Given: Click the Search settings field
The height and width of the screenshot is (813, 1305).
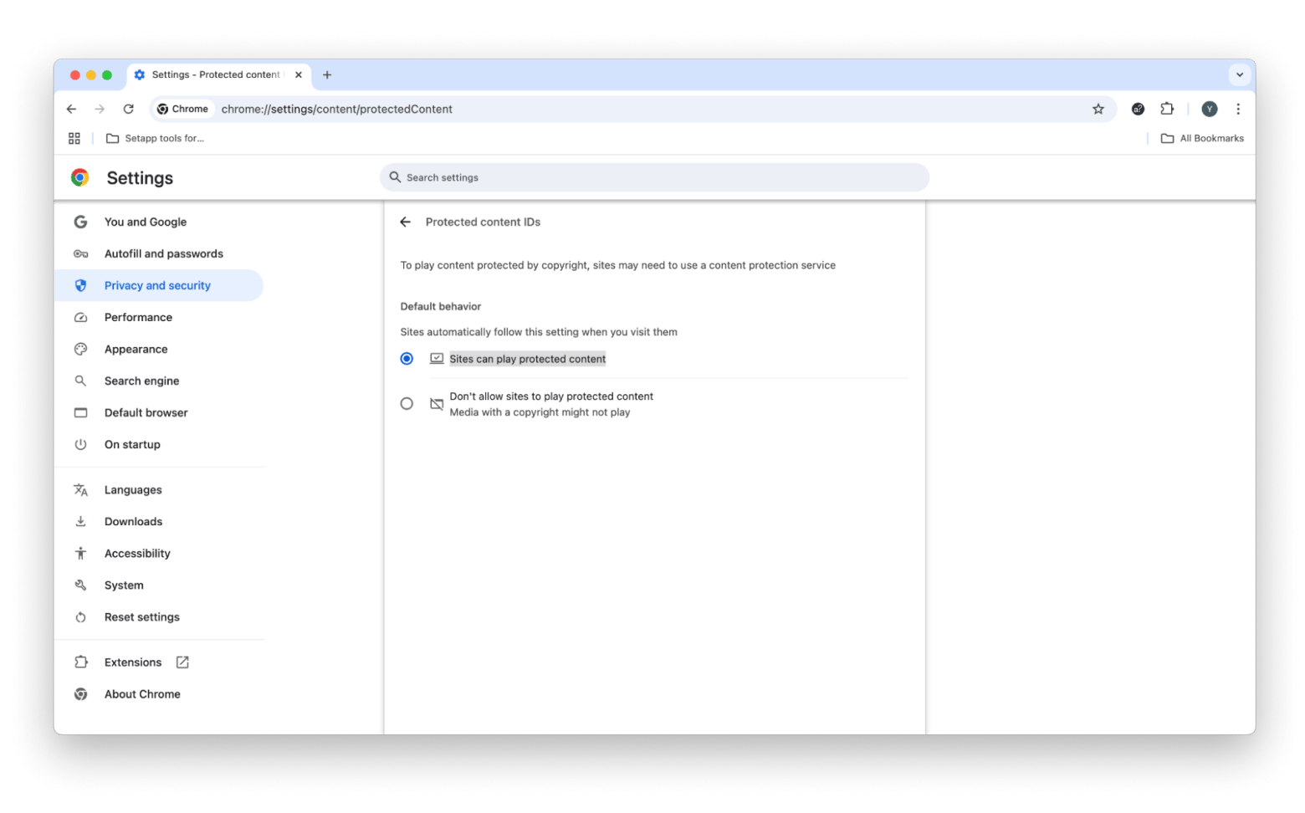Looking at the screenshot, I should 654,177.
